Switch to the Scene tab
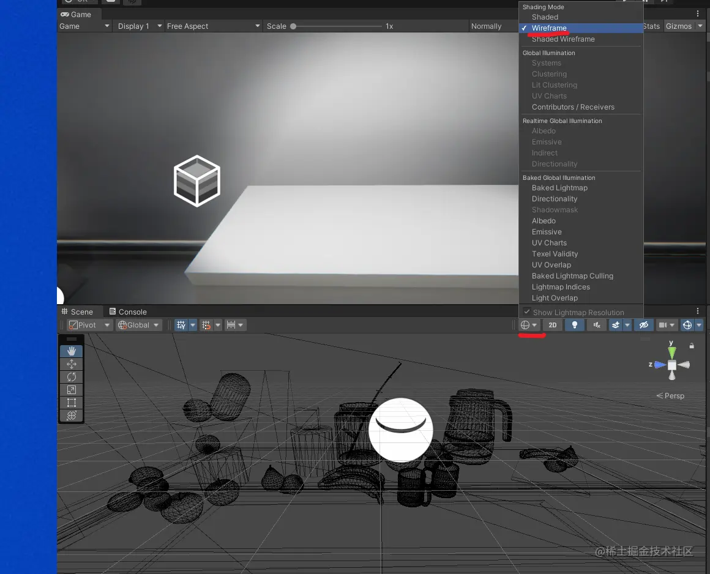Viewport: 710px width, 574px height. tap(78, 312)
